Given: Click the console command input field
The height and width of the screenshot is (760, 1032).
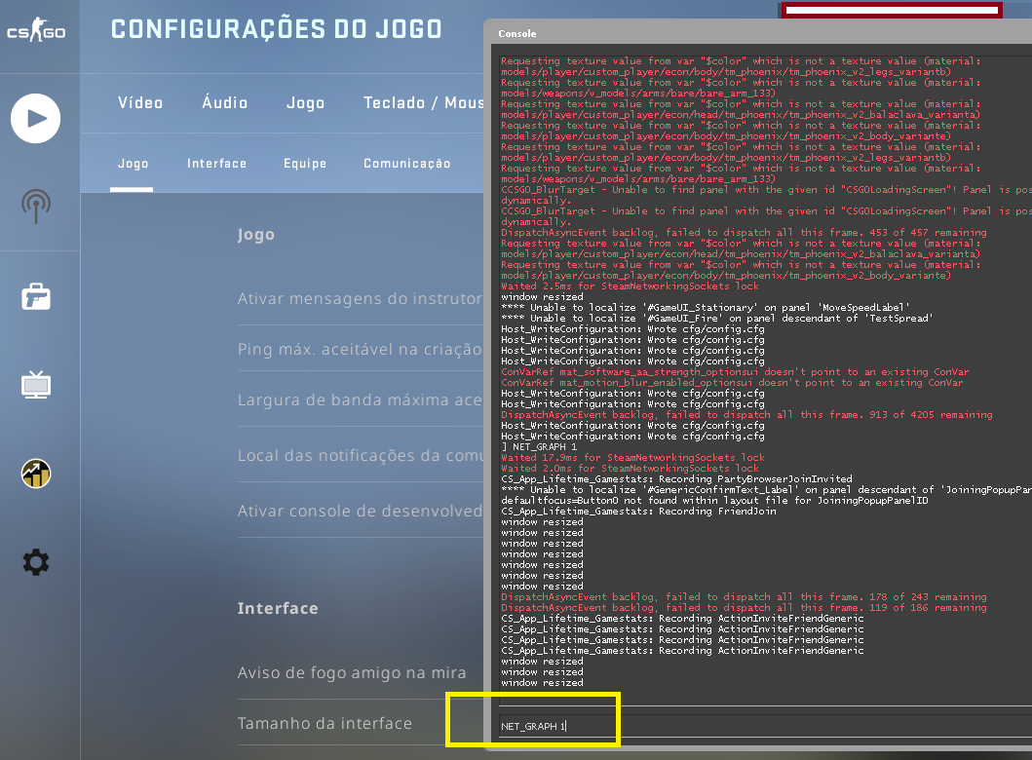Looking at the screenshot, I should pyautogui.click(x=555, y=723).
